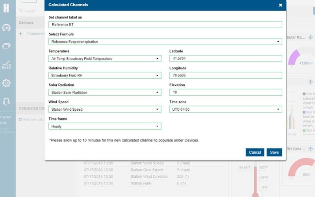The width and height of the screenshot is (315, 197).
Task: Open the Wind Speed dropdown
Action: tap(105, 110)
